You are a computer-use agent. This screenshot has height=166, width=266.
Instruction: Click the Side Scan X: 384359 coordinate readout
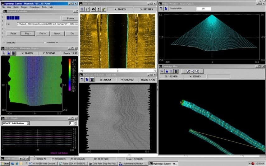tap(120, 9)
